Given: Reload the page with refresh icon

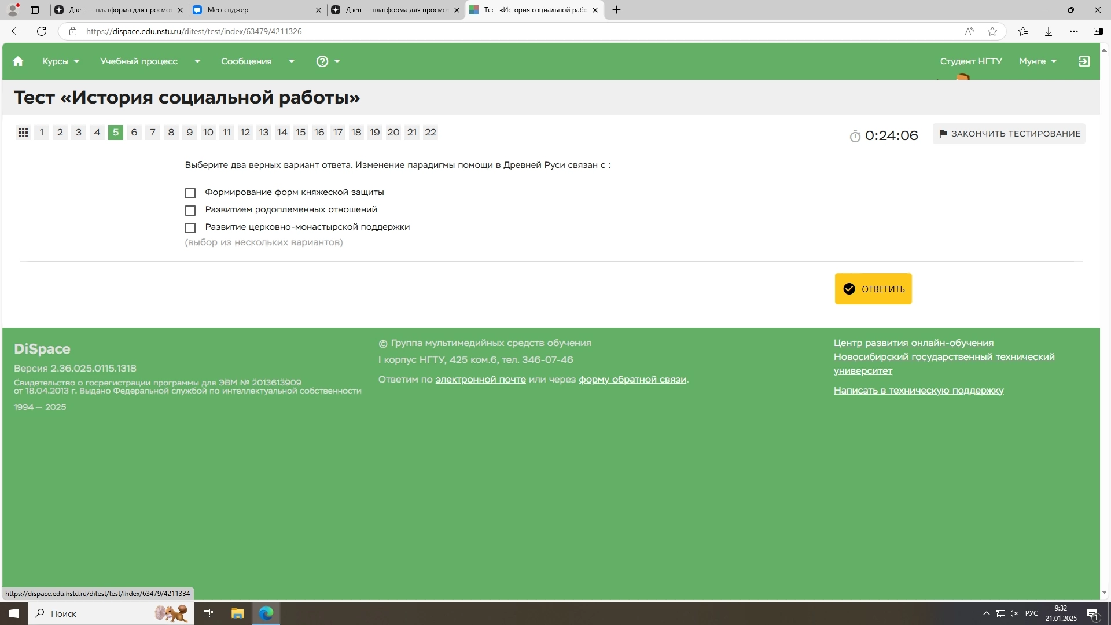Looking at the screenshot, I should point(42,31).
